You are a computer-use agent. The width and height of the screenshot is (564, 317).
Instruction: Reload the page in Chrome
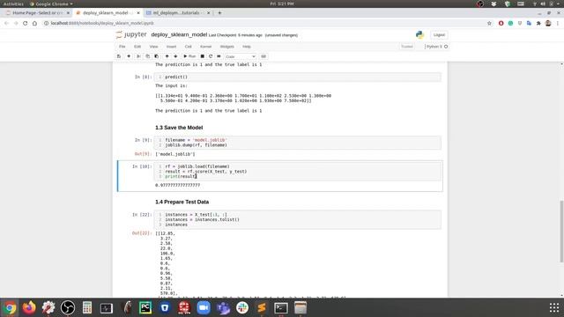(26, 24)
